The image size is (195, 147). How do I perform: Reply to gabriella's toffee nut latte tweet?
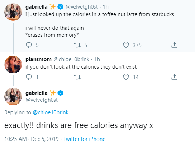[x=29, y=45]
